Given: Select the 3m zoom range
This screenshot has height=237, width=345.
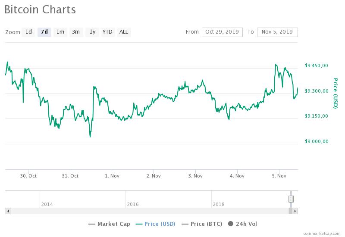Looking at the screenshot, I should pos(76,32).
